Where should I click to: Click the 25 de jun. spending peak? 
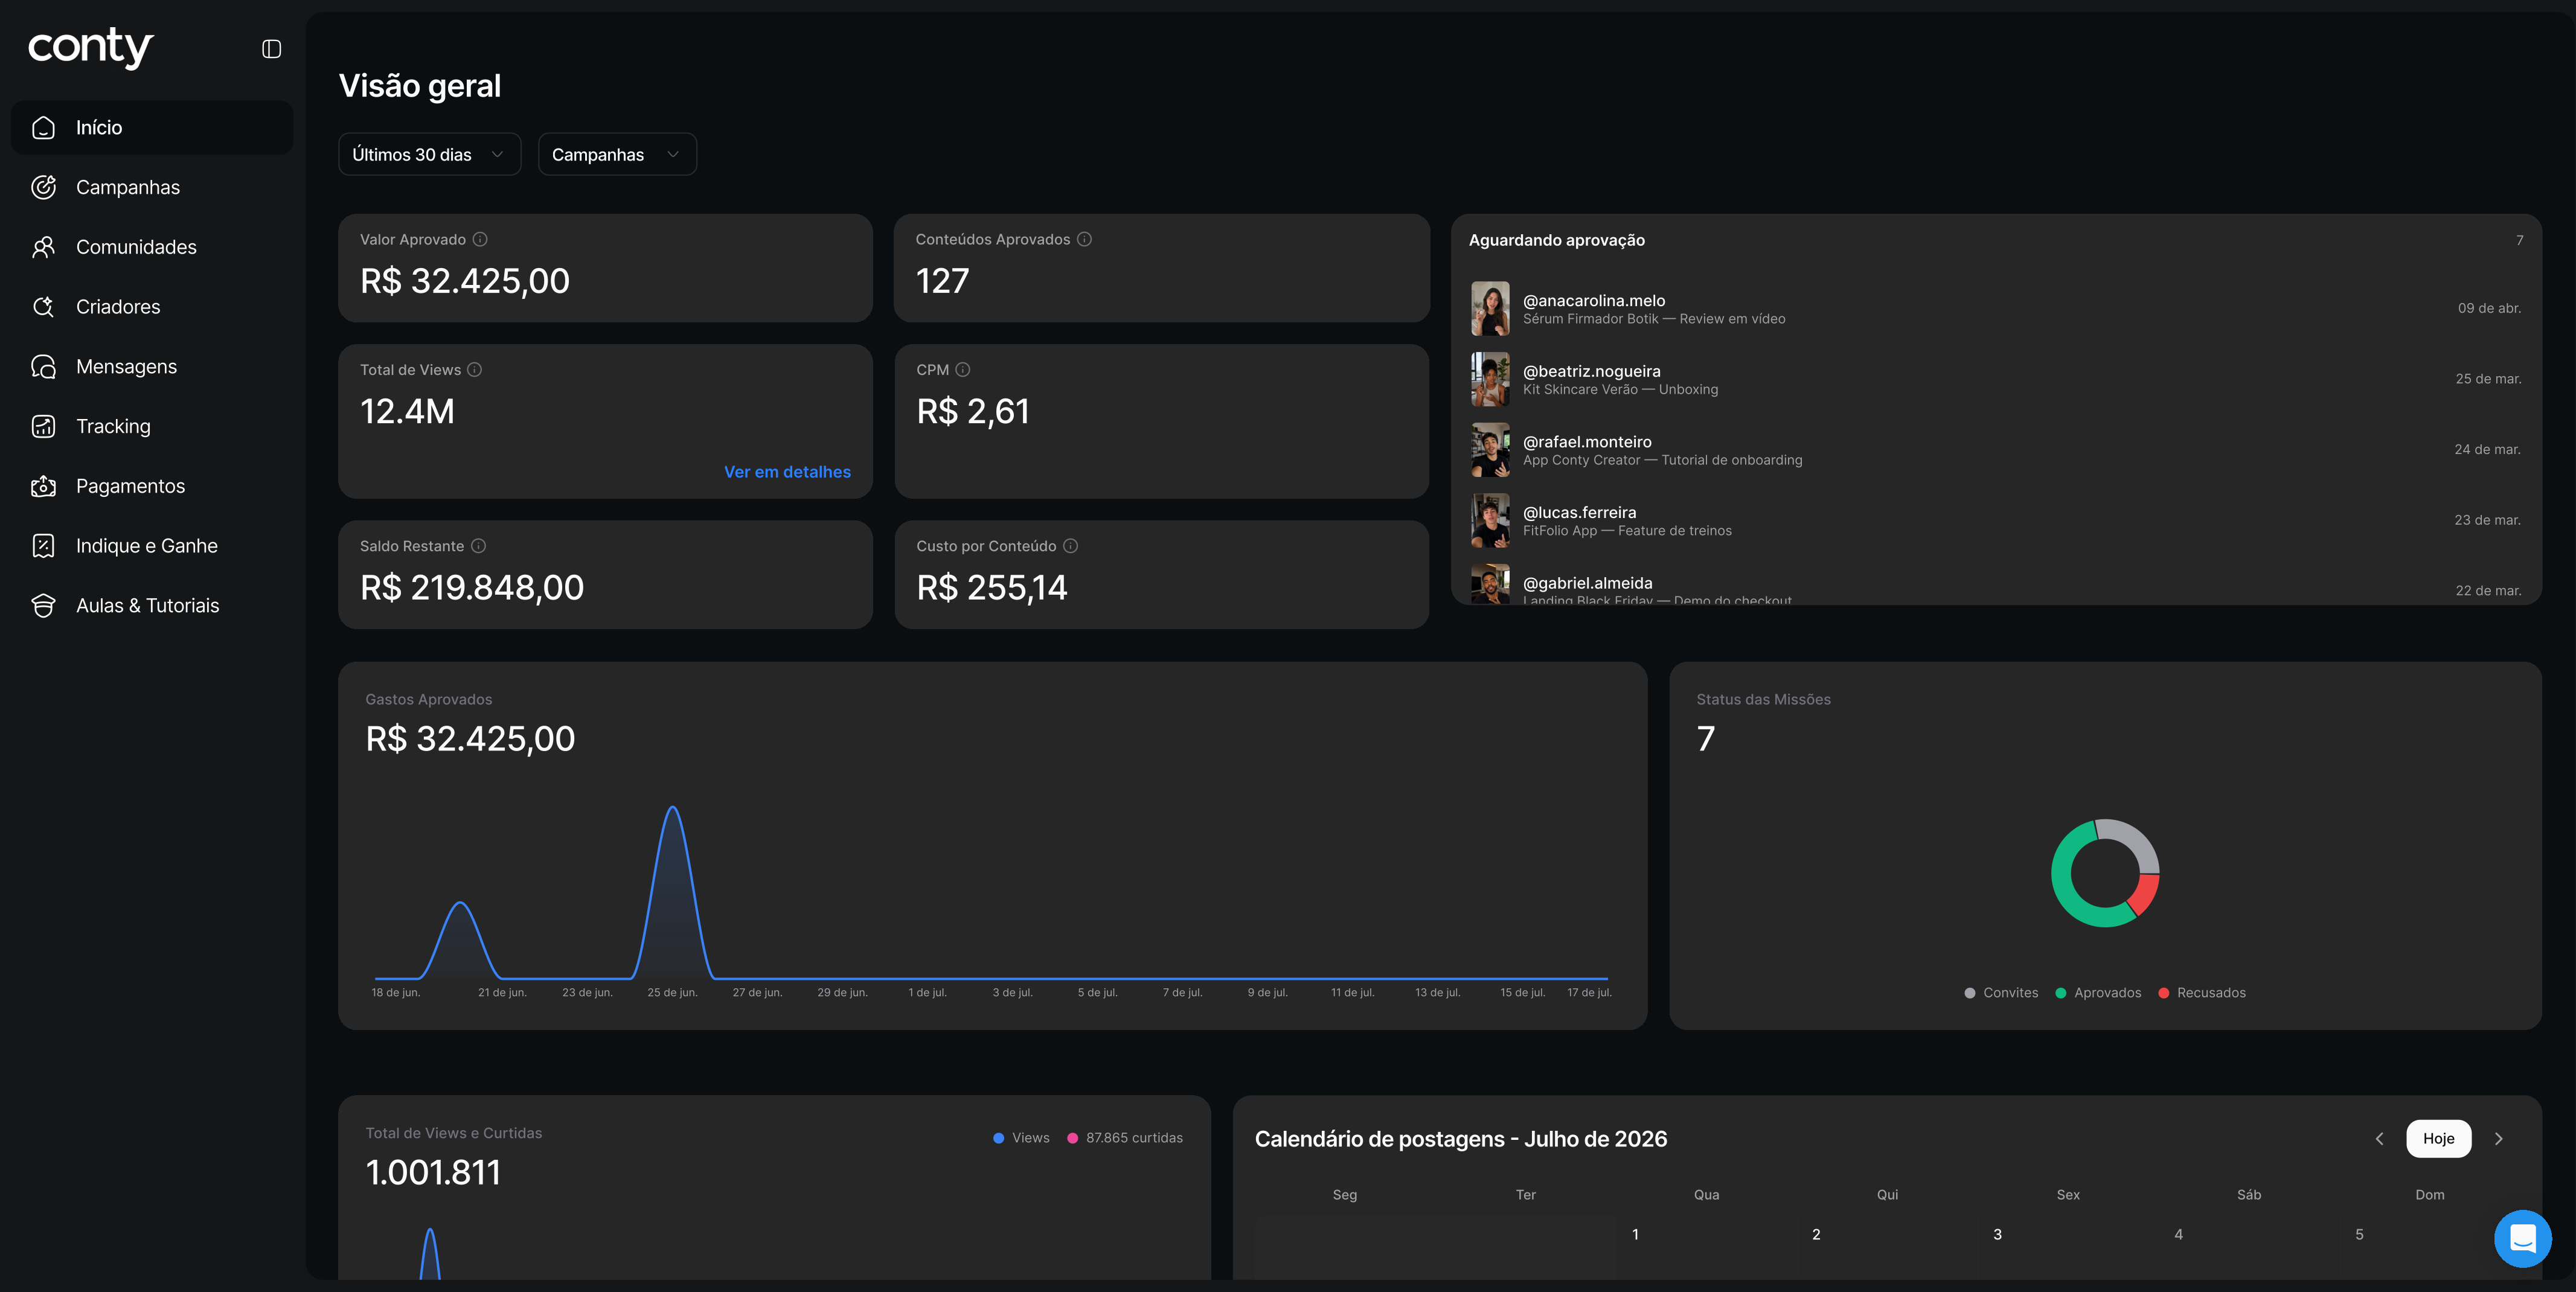click(673, 808)
